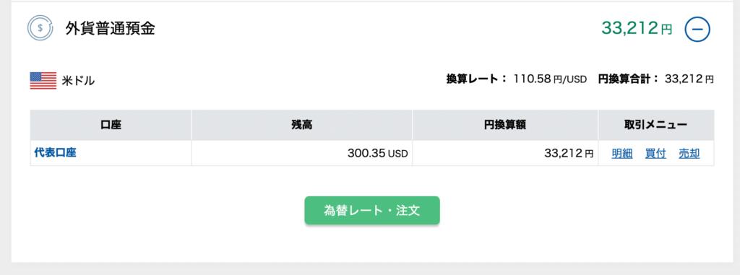The image size is (740, 275).
Task: Click the green 33,212円 total at top
Action: (637, 29)
